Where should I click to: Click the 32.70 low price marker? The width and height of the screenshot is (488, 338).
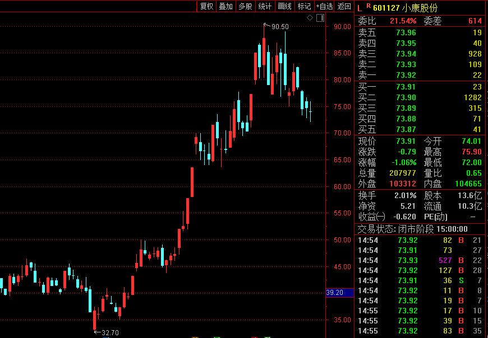[x=108, y=332]
